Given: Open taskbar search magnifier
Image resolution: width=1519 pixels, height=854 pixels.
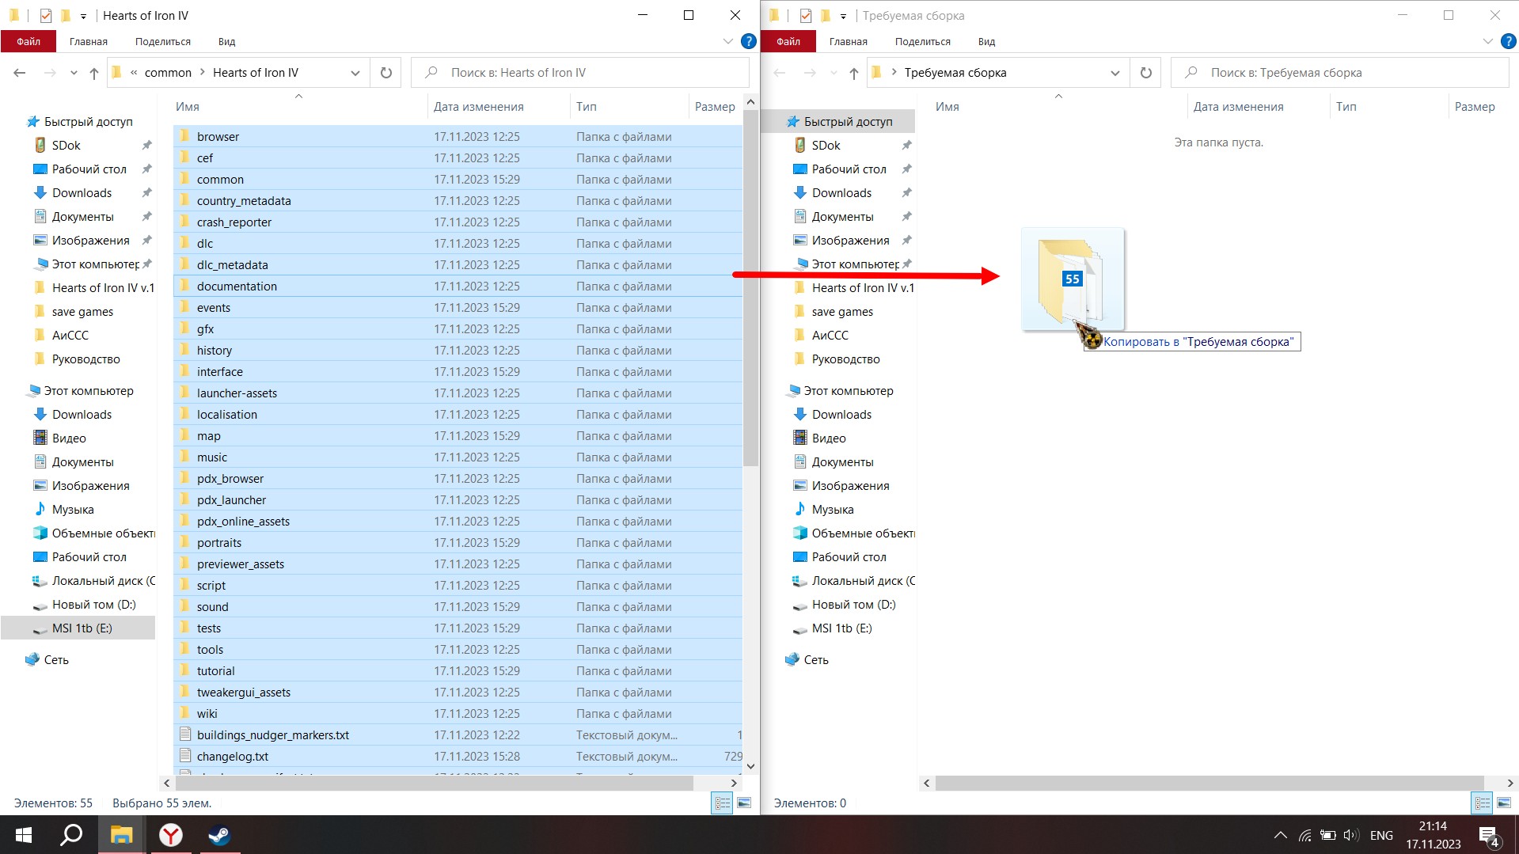Looking at the screenshot, I should pyautogui.click(x=72, y=835).
